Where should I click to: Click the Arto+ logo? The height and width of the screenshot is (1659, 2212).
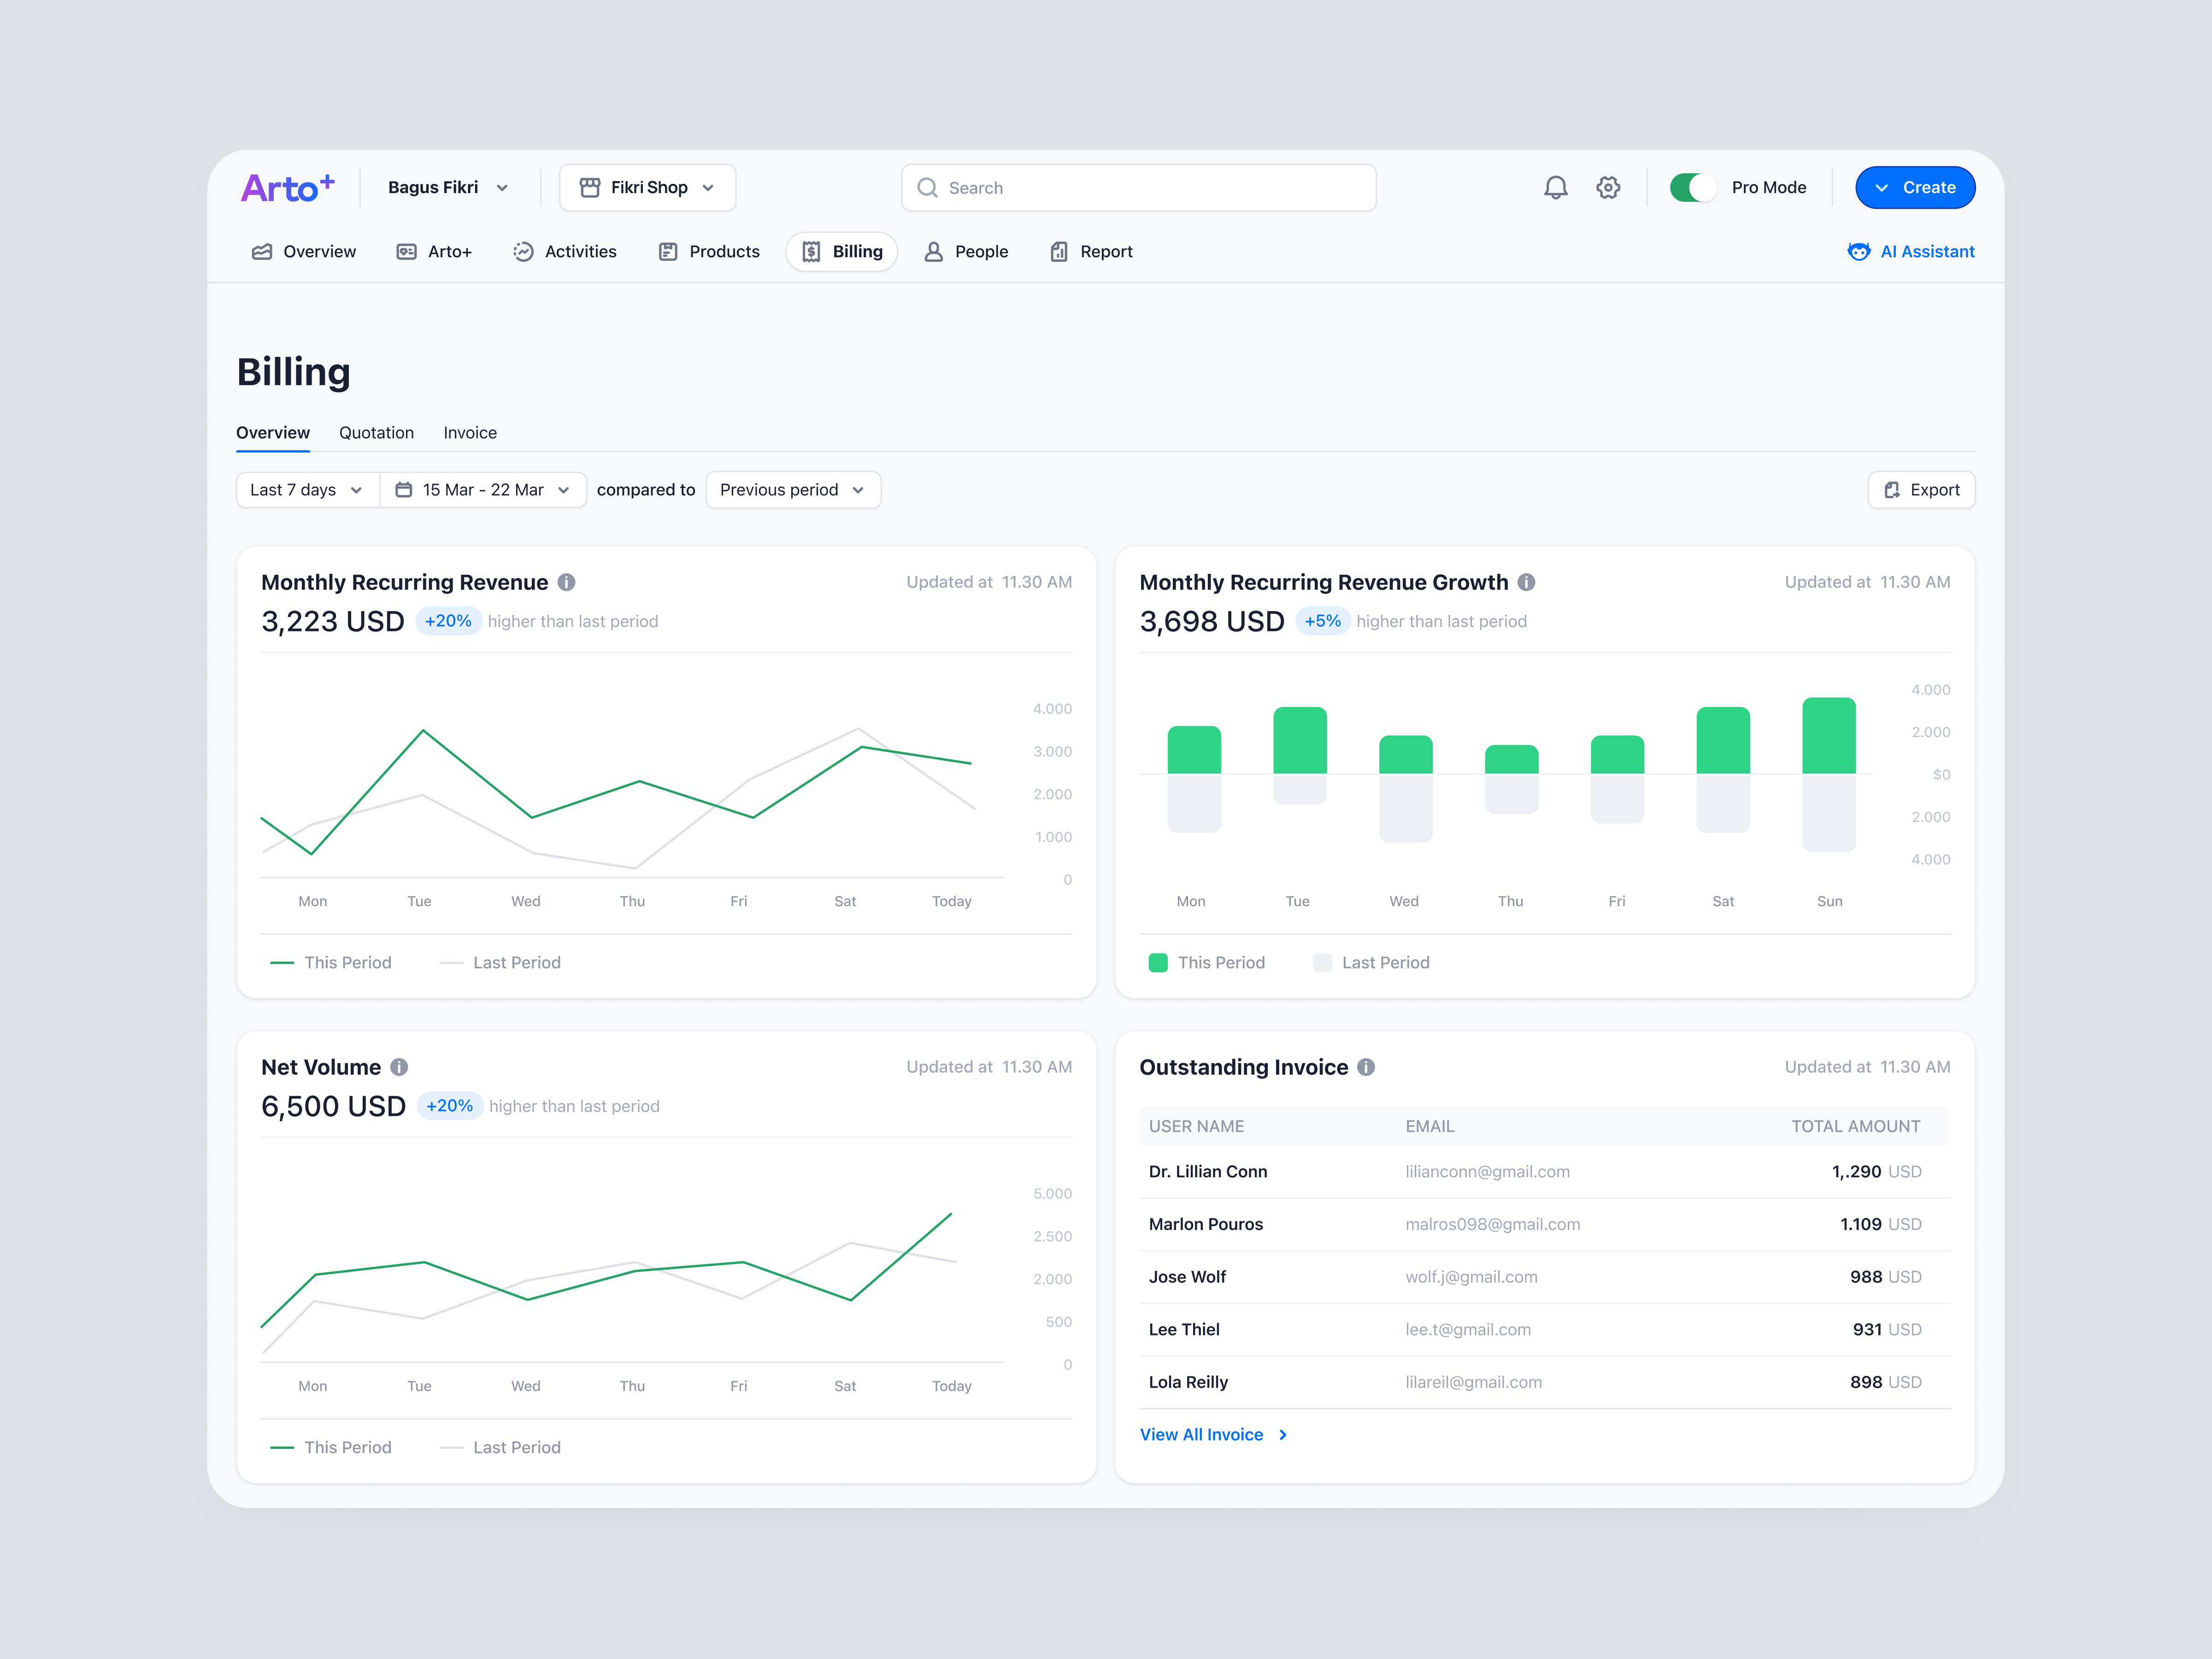pos(288,188)
